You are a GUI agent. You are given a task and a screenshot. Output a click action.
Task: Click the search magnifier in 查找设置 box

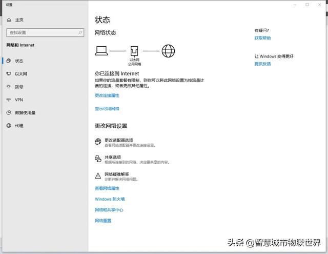point(80,32)
